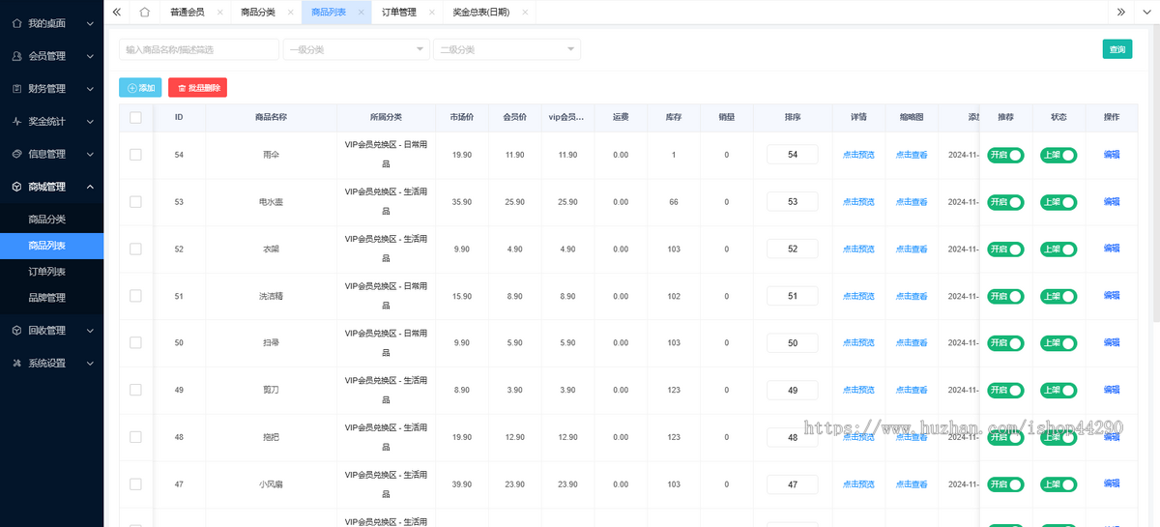This screenshot has height=527, width=1160.
Task: Close the 商品分类 tab
Action: tap(291, 13)
